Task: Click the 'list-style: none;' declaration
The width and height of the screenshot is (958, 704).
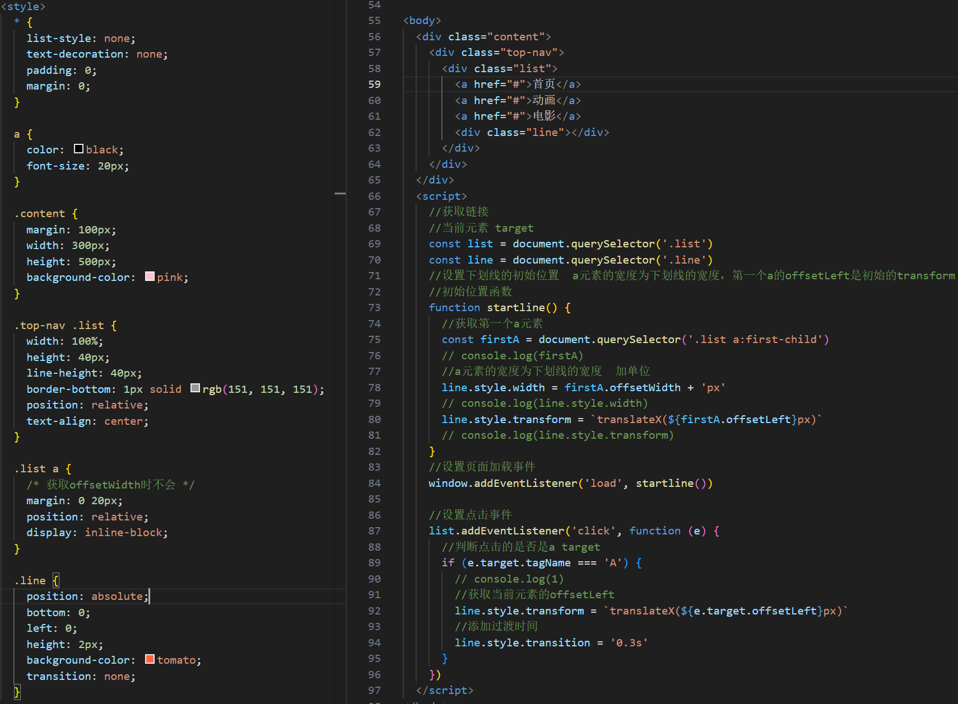Action: [81, 39]
